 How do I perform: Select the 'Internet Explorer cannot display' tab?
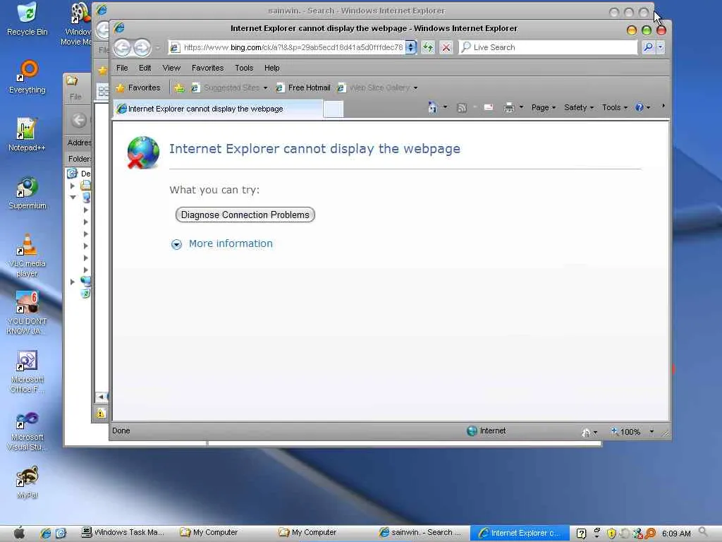coord(219,109)
